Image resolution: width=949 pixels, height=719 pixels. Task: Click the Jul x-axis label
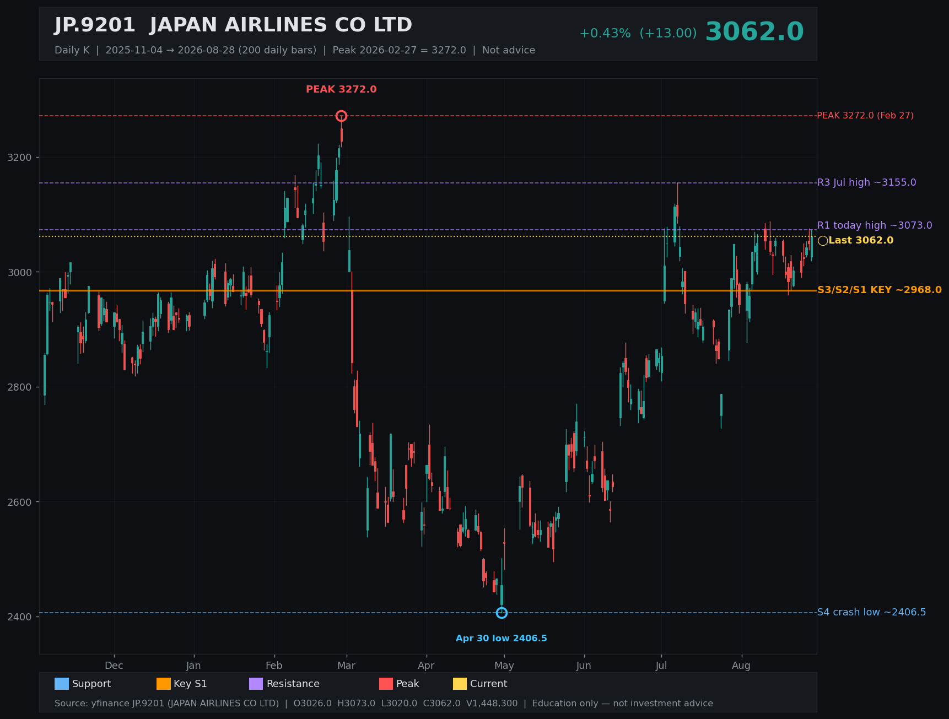[x=661, y=666]
